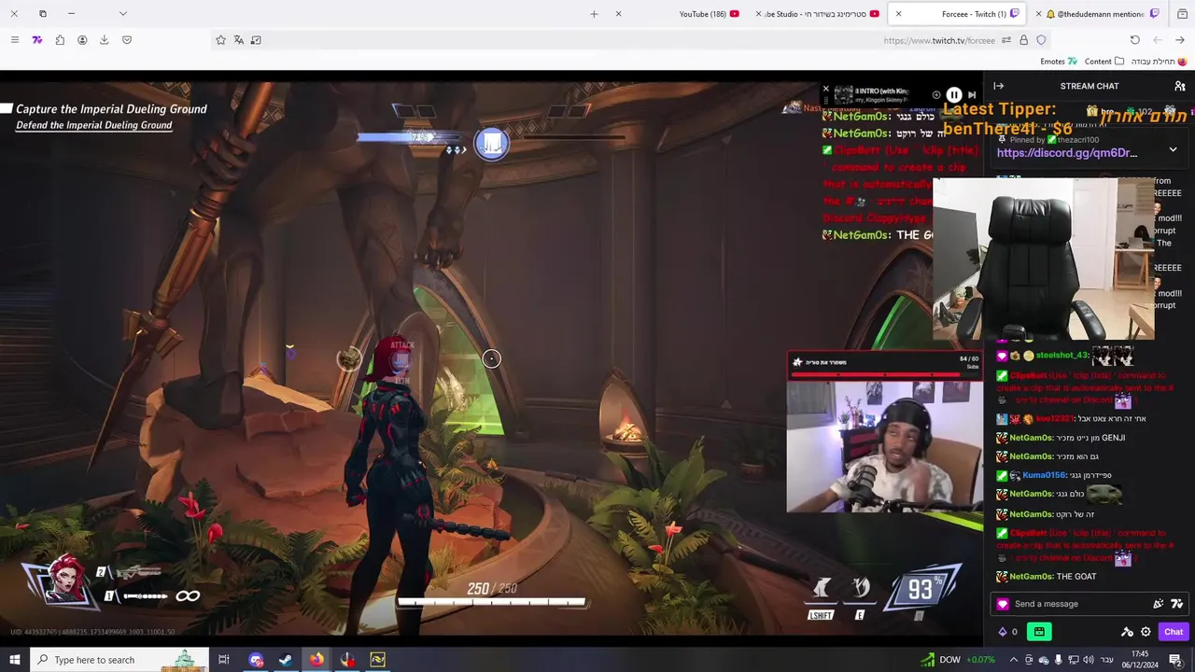Open the page translation icon
Screen dimensions: 1195x672
click(238, 40)
